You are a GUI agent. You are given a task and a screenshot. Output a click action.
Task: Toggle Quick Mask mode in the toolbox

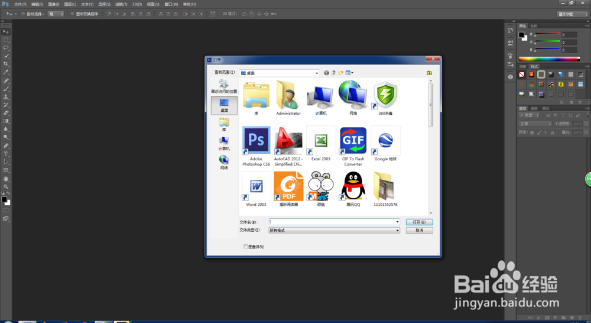[x=6, y=210]
